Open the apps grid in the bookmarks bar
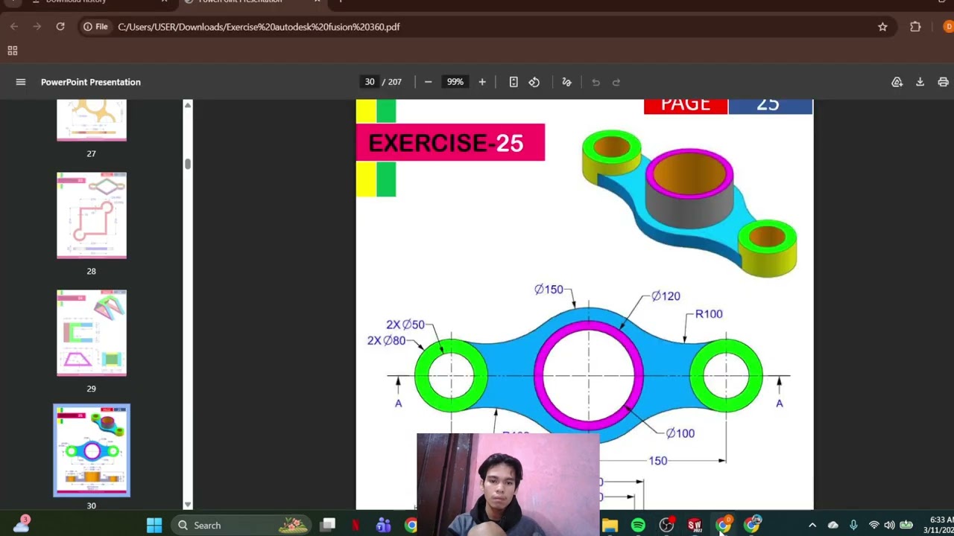Image resolution: width=954 pixels, height=536 pixels. (12, 51)
